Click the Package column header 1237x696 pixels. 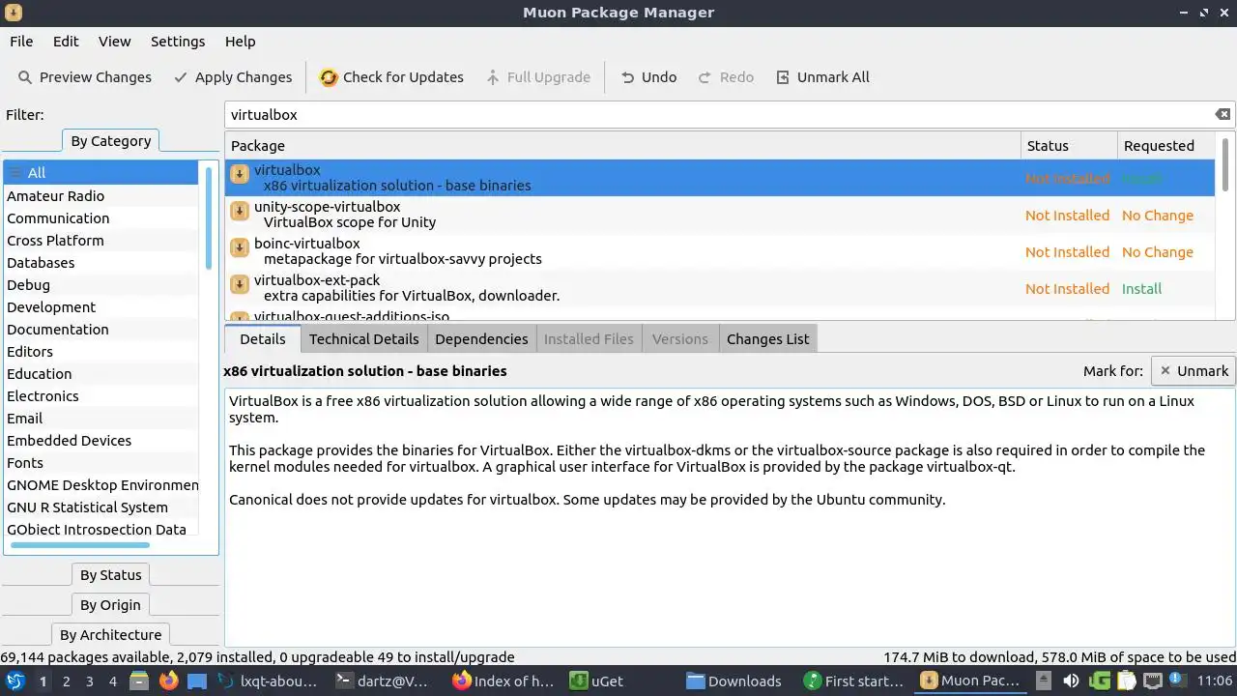coord(622,146)
